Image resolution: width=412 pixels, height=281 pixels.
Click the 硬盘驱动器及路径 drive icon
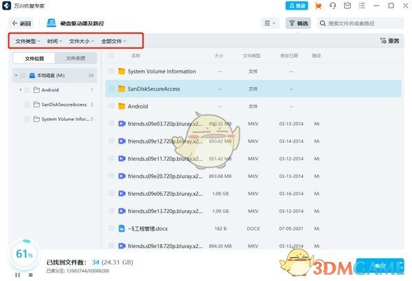51,23
